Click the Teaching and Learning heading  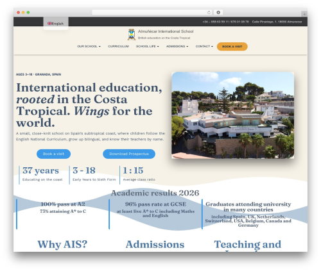pyautogui.click(x=248, y=245)
